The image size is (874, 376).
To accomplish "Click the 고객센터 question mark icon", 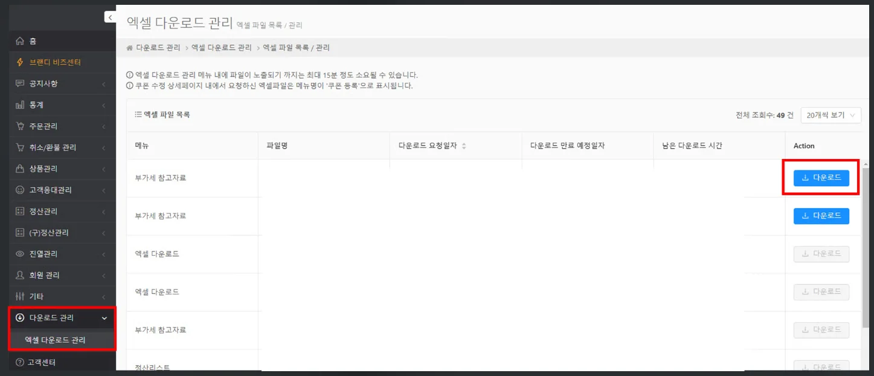I will (20, 363).
